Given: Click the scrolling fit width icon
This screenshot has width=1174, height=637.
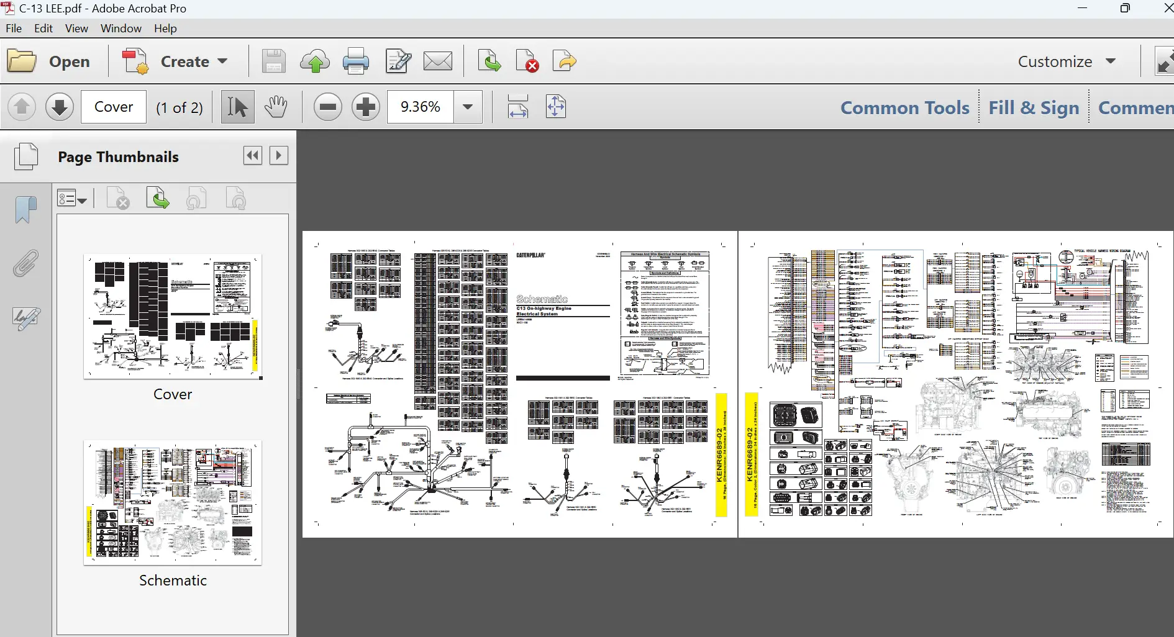Looking at the screenshot, I should (x=518, y=107).
